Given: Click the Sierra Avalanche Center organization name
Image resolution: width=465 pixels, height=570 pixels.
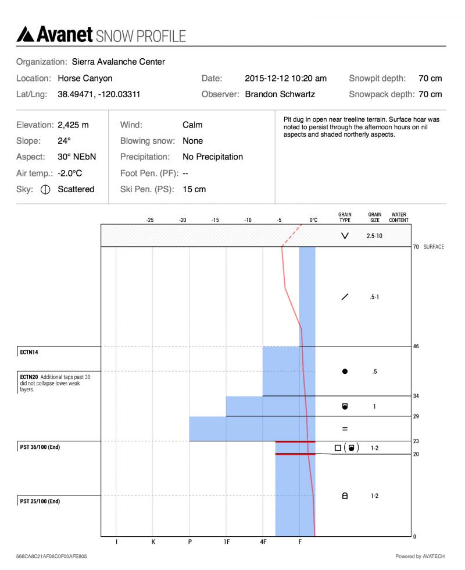Looking at the screenshot, I should [x=119, y=62].
